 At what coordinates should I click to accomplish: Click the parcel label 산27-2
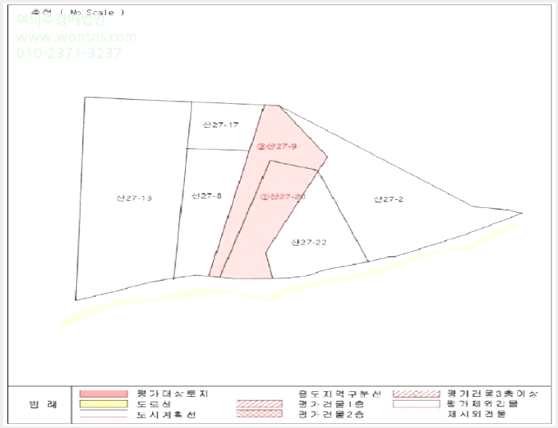[388, 199]
